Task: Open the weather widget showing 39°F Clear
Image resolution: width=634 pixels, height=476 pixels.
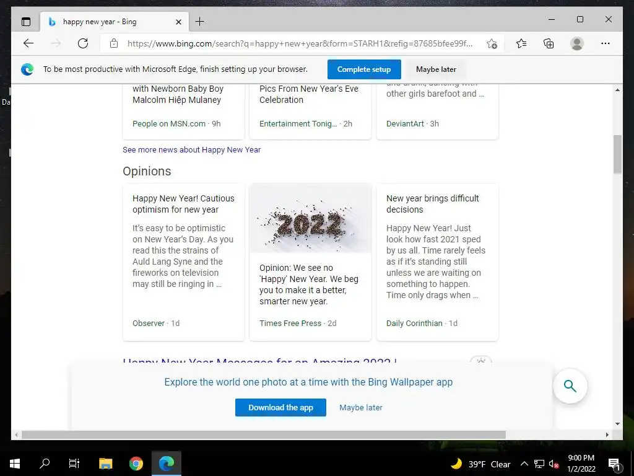Action: coord(480,464)
